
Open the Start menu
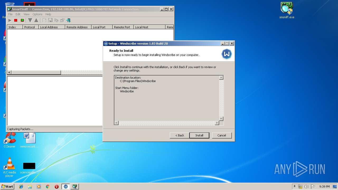[x=7, y=187]
